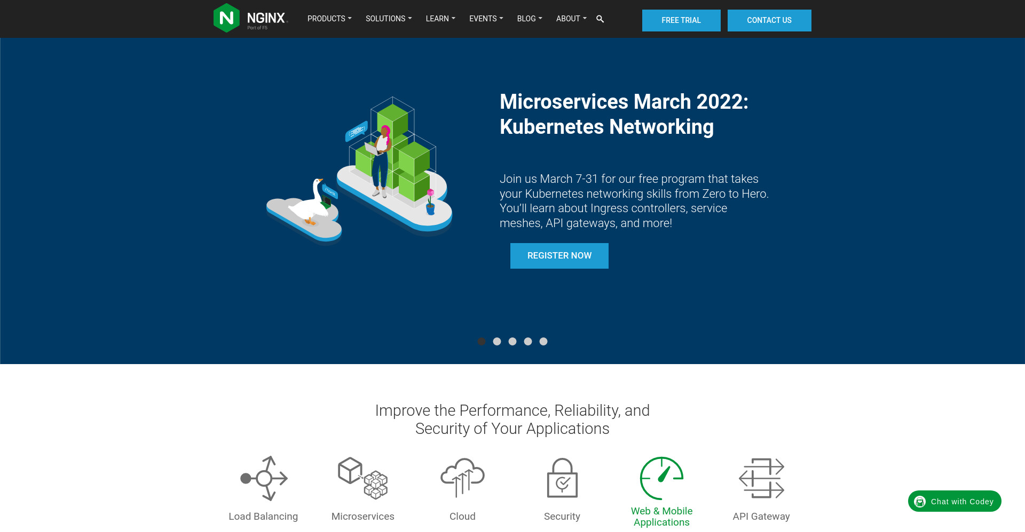Open the Microservices link text

363,517
